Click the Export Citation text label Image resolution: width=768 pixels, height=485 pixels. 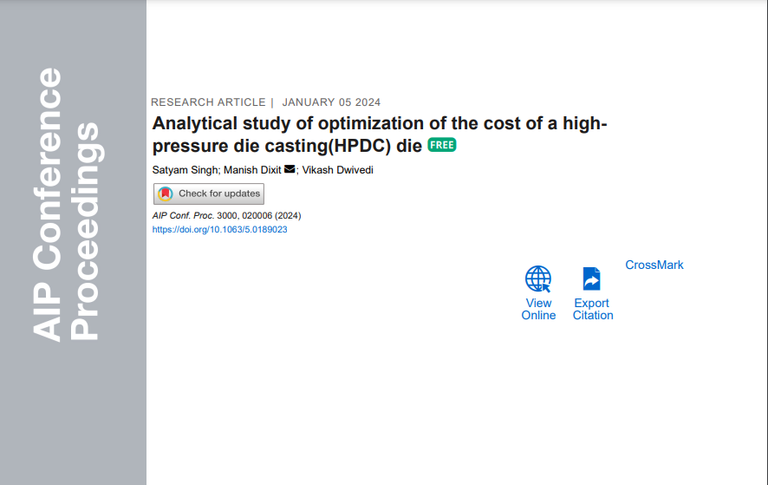pos(593,310)
